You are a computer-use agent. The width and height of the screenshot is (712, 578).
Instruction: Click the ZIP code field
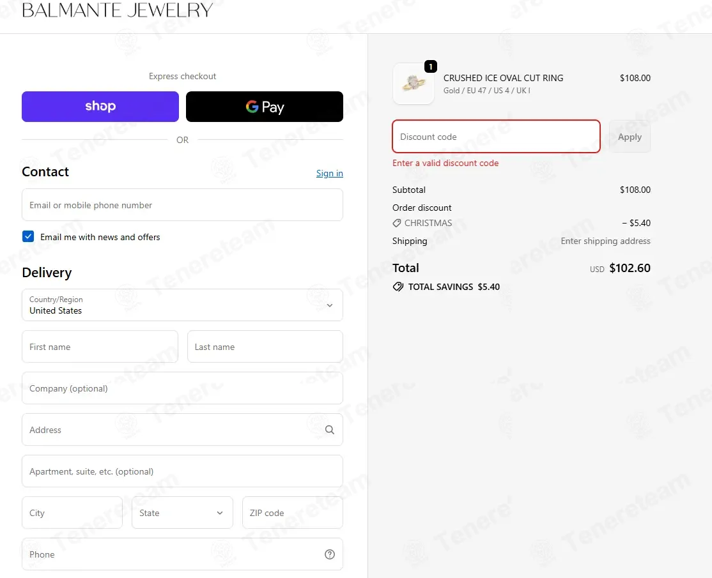coord(293,513)
